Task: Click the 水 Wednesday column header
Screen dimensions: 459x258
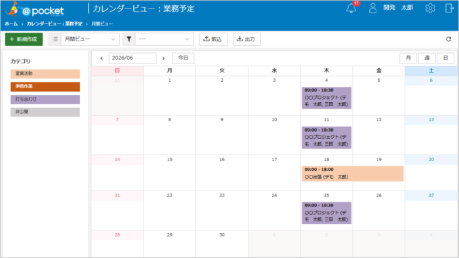Action: 274,71
